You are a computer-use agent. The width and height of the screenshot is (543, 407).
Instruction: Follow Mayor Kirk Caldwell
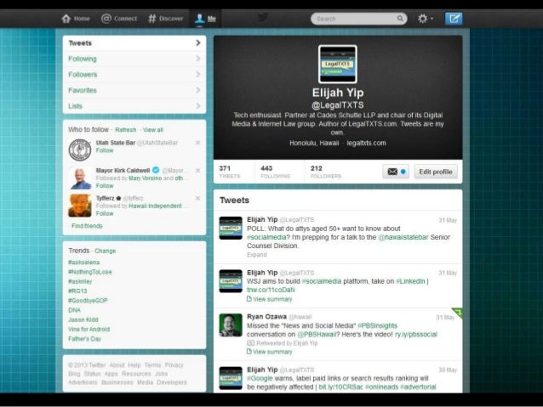coord(105,186)
